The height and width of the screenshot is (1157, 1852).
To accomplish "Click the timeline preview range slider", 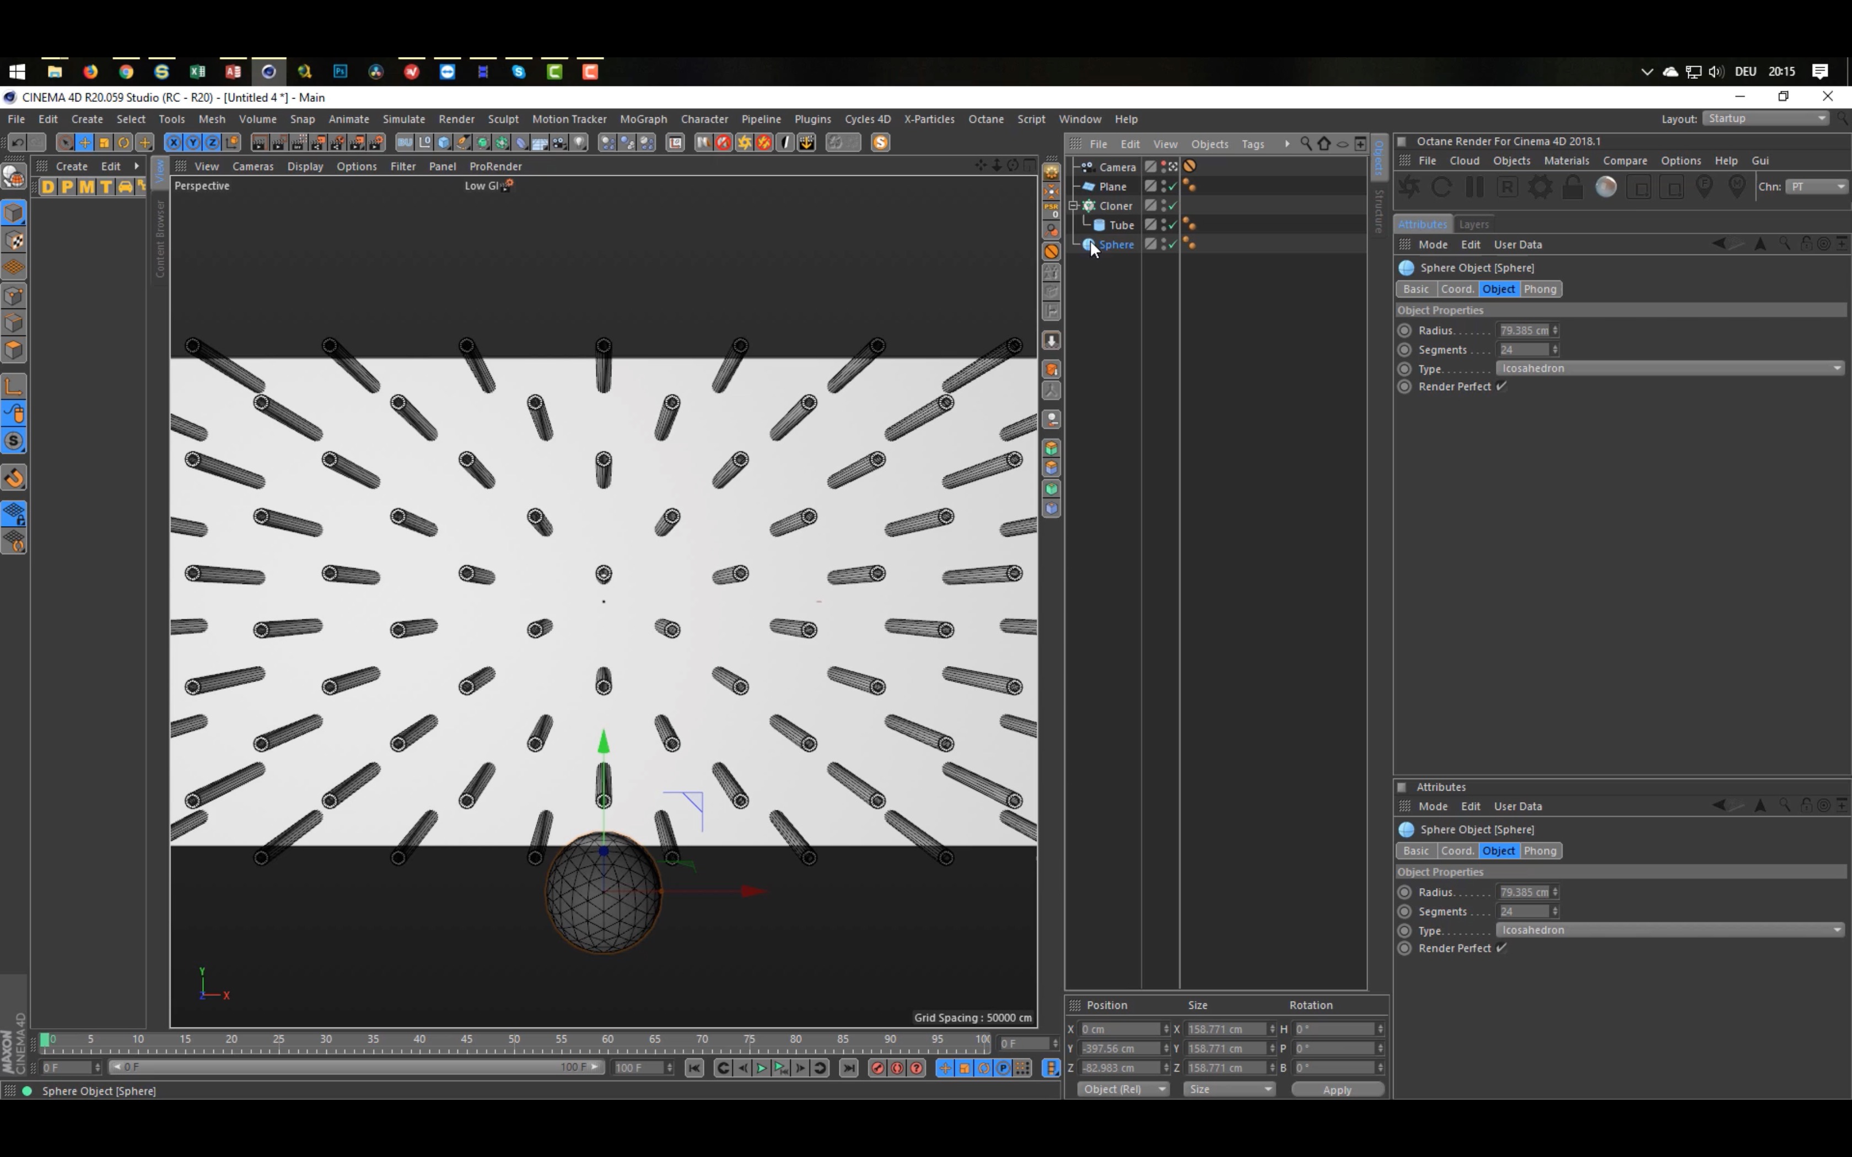I will (x=356, y=1068).
